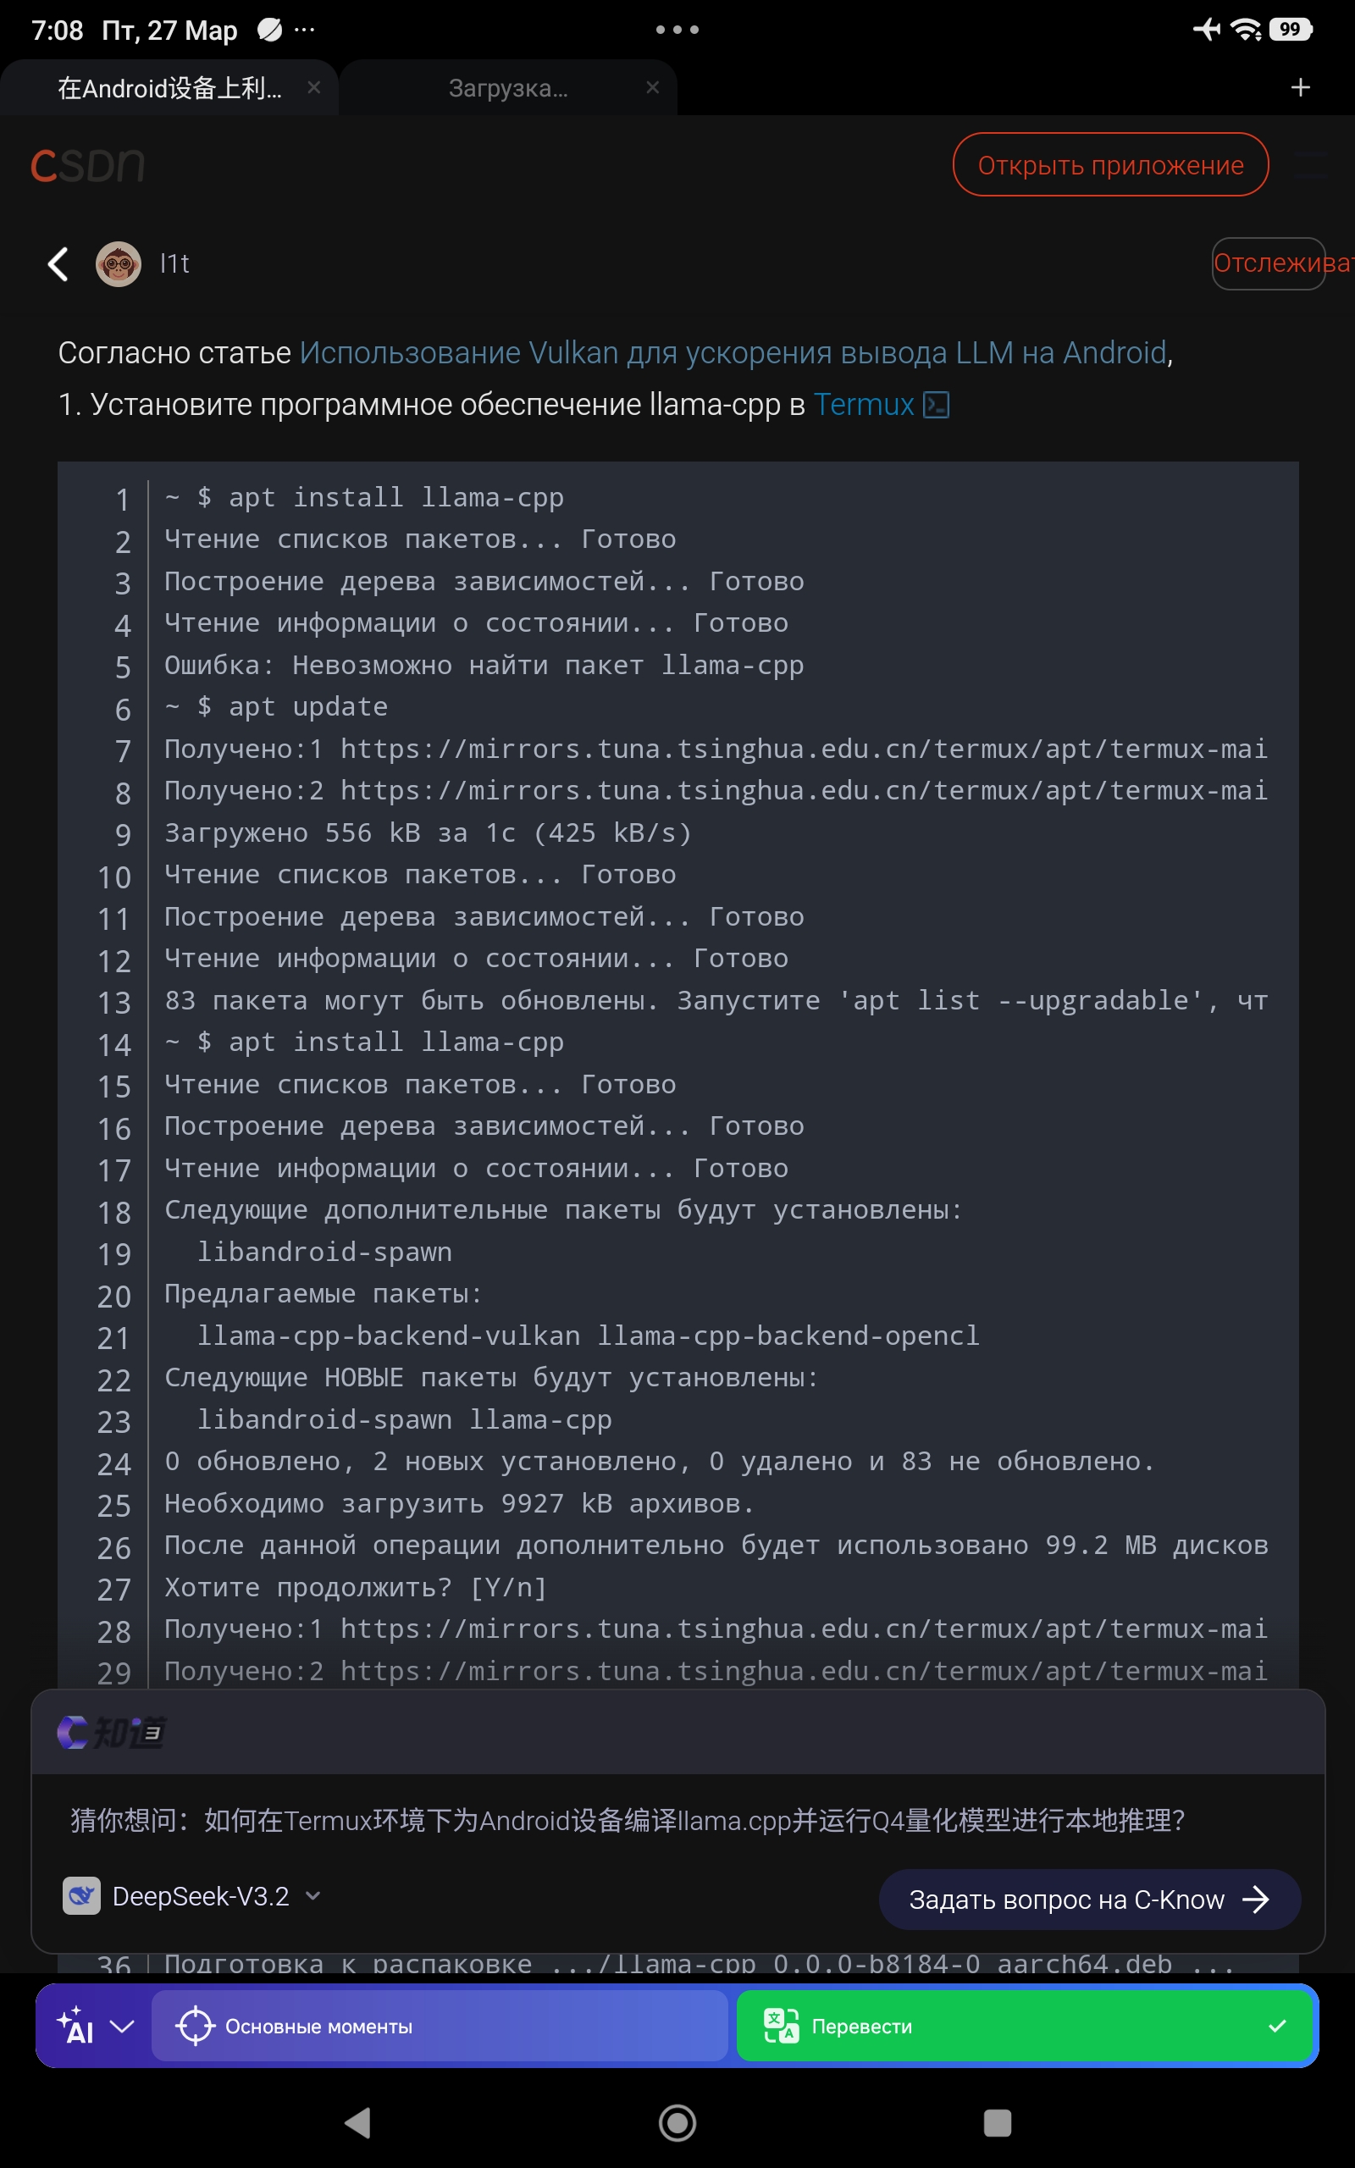This screenshot has height=2168, width=1355.
Task: Switch to the Загрузка tab
Action: [x=508, y=88]
